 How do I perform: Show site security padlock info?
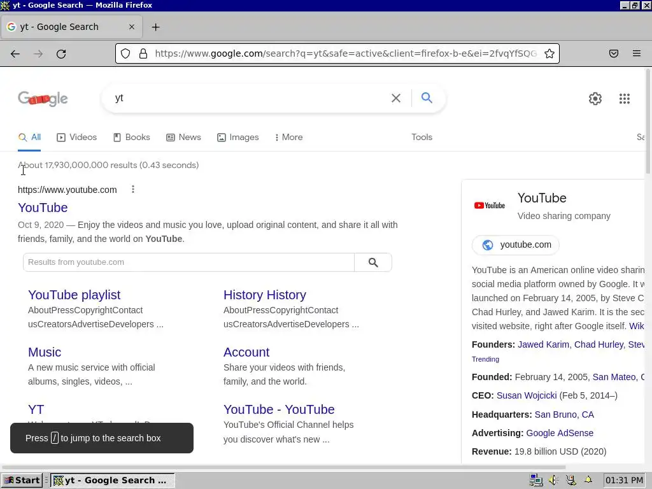[x=143, y=53]
